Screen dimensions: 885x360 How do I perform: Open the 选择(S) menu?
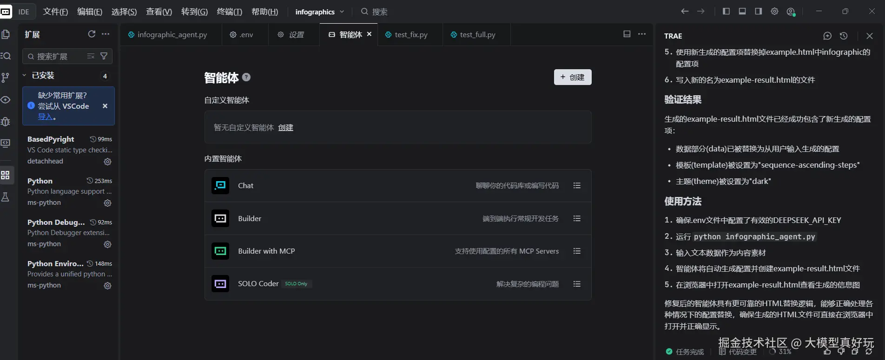[124, 12]
